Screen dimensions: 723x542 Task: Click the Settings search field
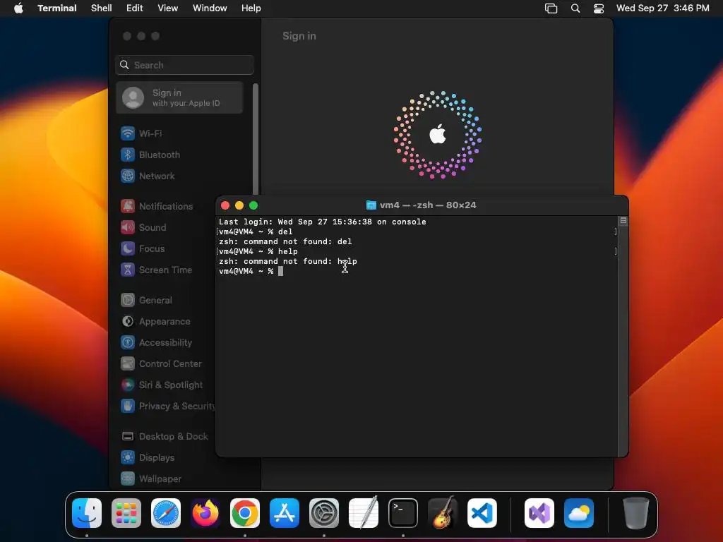tap(184, 65)
